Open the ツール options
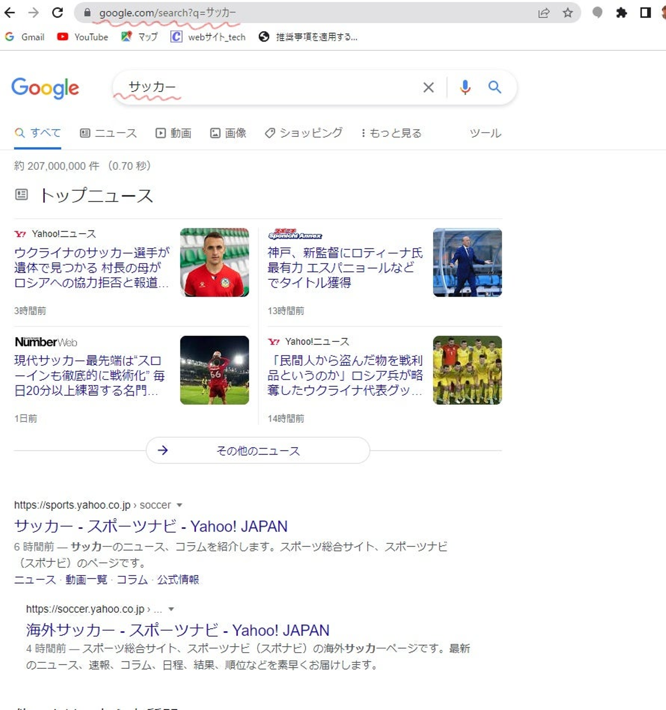666x710 pixels. (x=485, y=133)
